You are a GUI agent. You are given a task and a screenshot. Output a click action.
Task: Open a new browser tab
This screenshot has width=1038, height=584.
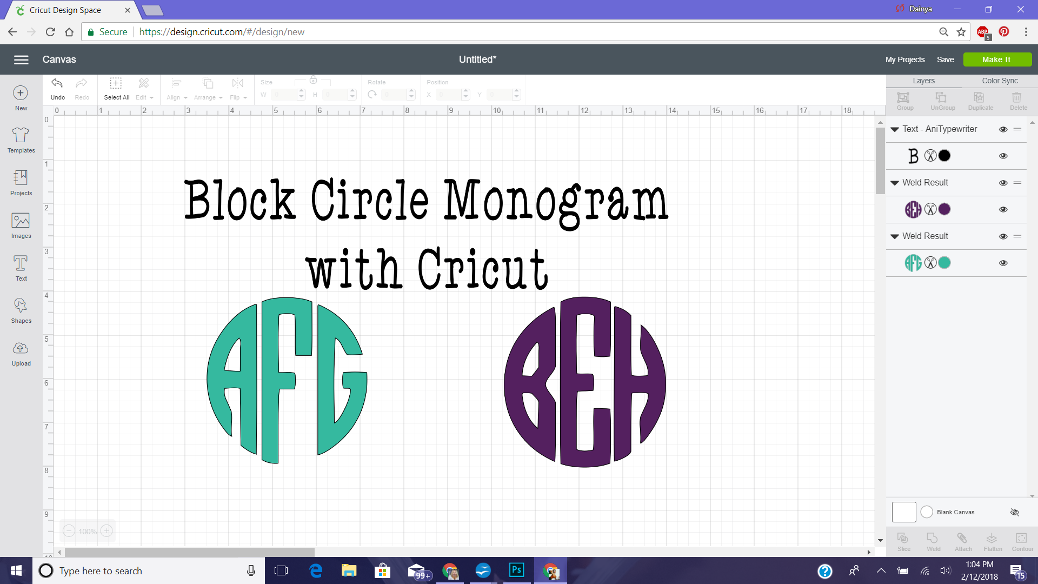pos(153,10)
